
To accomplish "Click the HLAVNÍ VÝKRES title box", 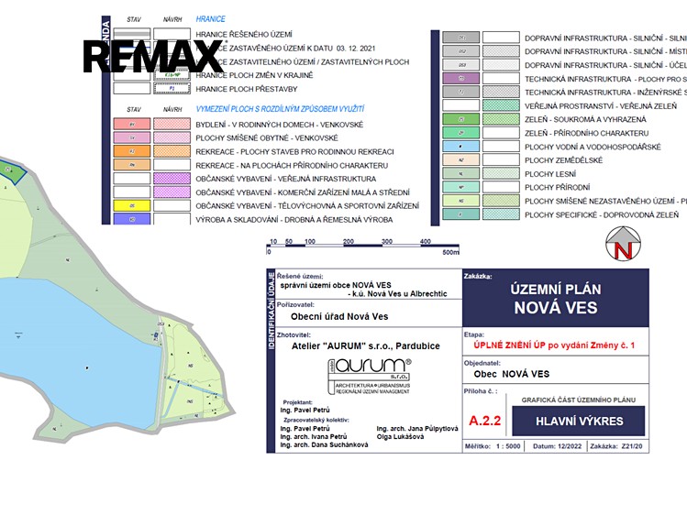I will 579,421.
